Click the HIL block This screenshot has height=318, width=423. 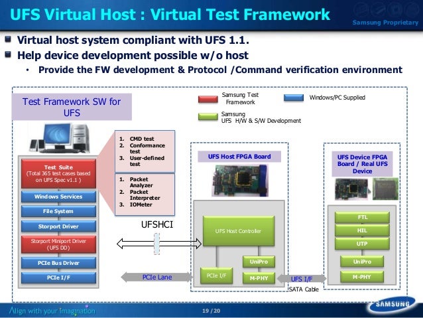tap(362, 230)
